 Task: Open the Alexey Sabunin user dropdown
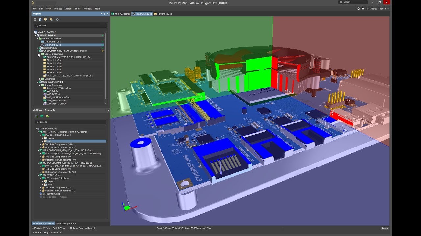380,9
